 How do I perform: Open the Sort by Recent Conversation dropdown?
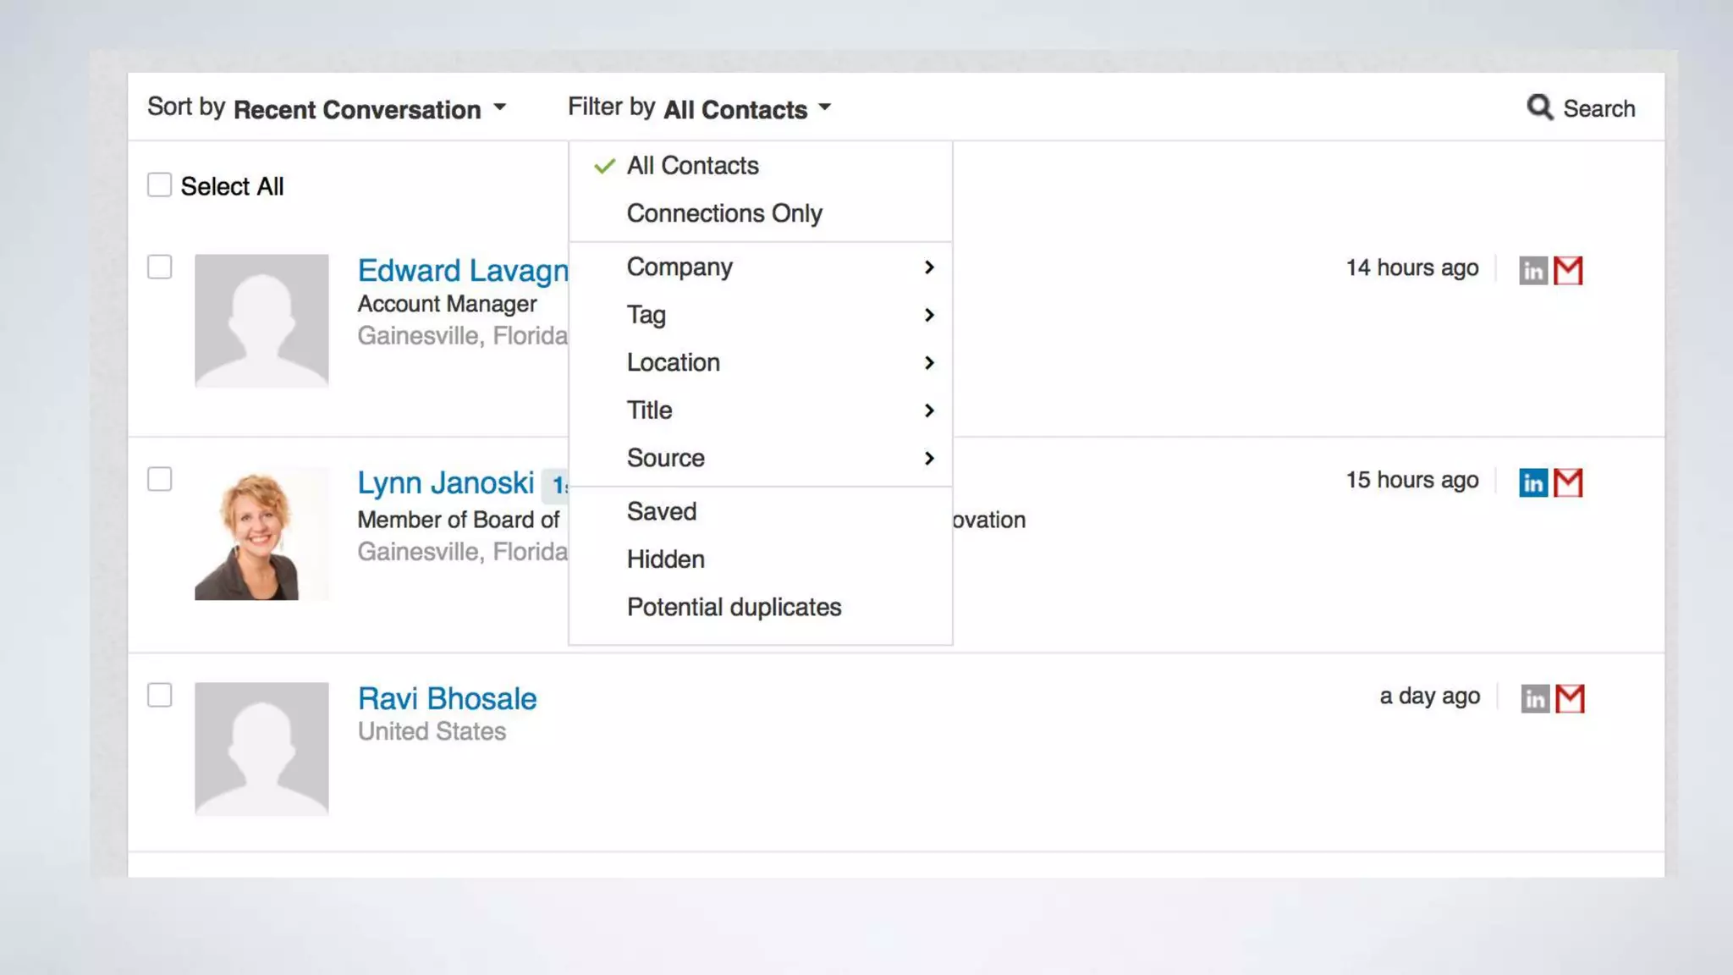369,108
